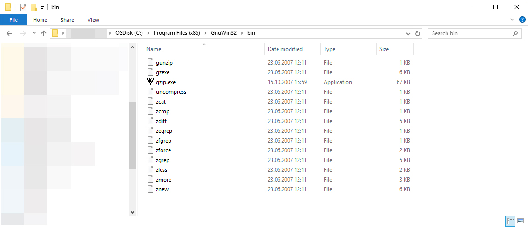Click the gunzip file icon
Viewport: 528px width, 227px height.
pyautogui.click(x=150, y=63)
